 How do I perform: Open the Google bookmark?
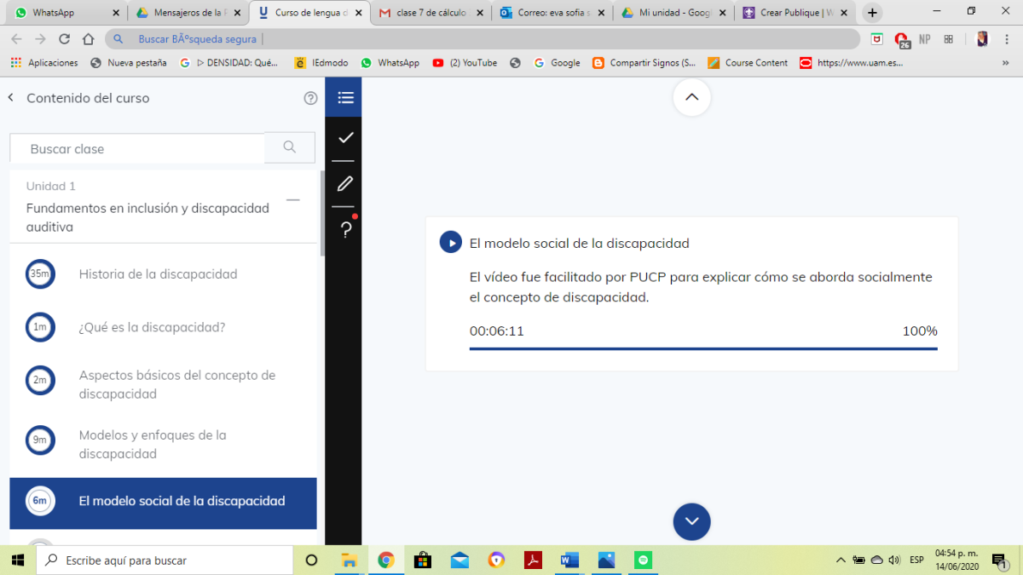coord(556,63)
